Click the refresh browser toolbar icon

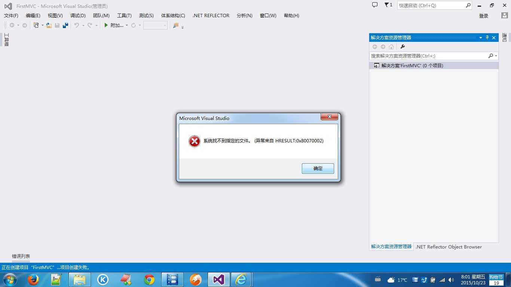[134, 25]
